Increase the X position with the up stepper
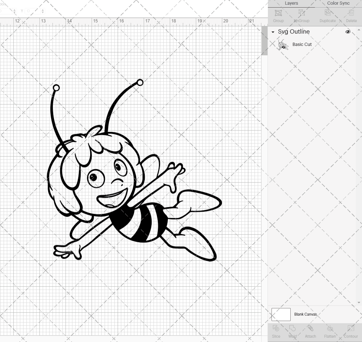362x342 pixels. click(14, 9)
